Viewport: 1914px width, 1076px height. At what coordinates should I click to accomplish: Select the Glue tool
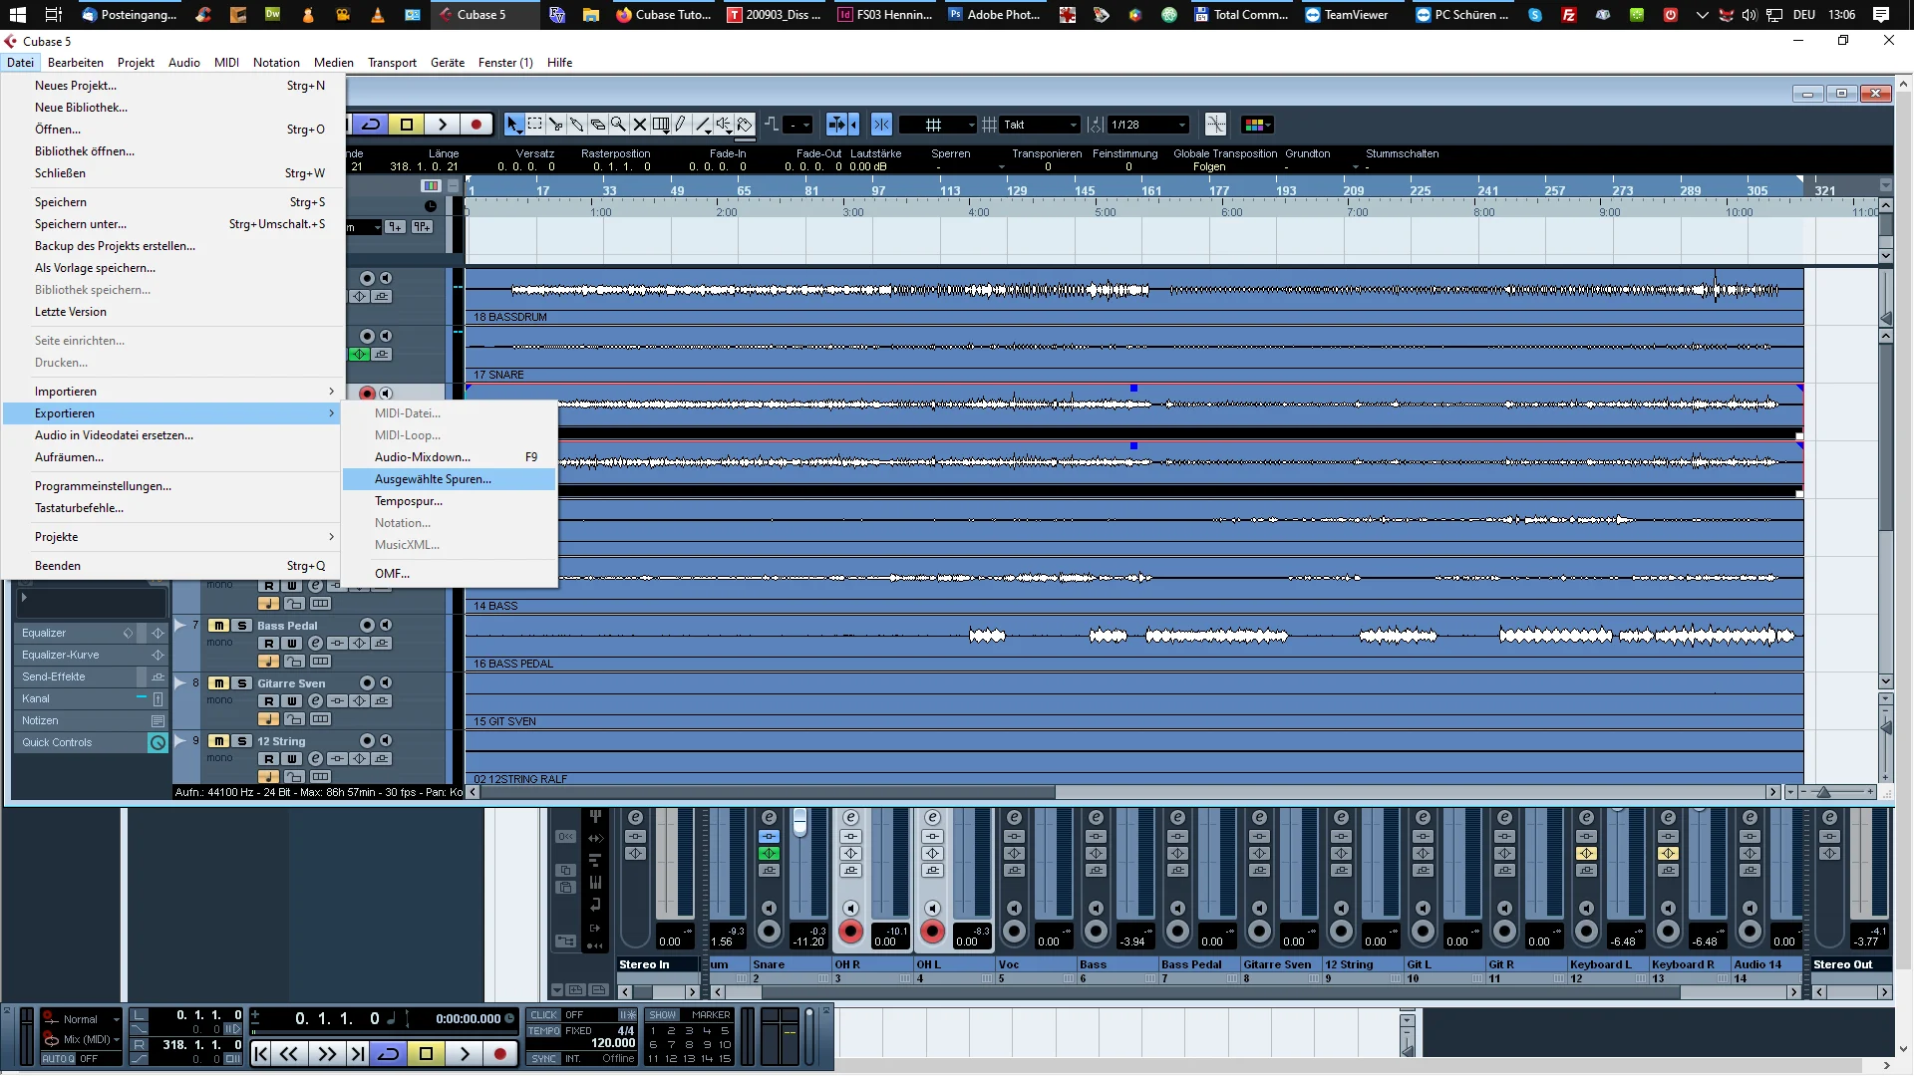(x=576, y=125)
